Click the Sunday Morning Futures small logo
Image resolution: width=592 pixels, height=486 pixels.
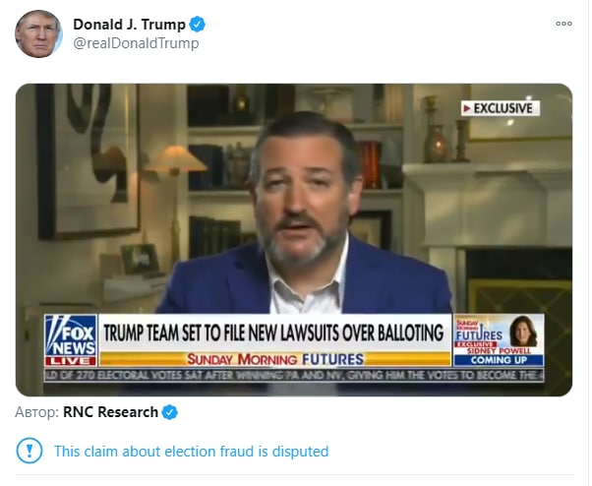click(x=480, y=332)
